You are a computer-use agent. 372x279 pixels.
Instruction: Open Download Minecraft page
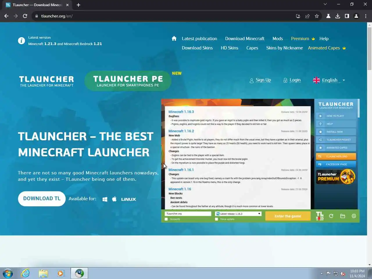click(245, 38)
